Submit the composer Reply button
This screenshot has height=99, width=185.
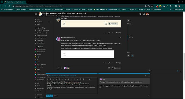(50, 96)
